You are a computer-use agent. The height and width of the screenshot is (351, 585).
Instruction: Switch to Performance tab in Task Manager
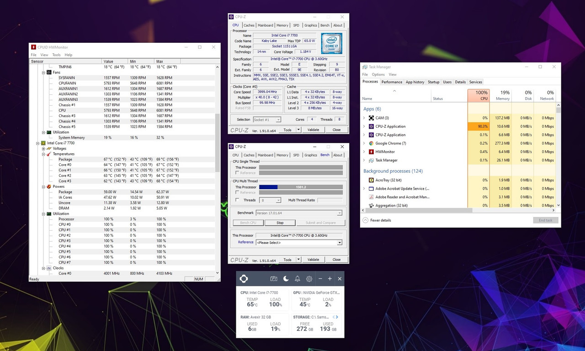point(392,82)
